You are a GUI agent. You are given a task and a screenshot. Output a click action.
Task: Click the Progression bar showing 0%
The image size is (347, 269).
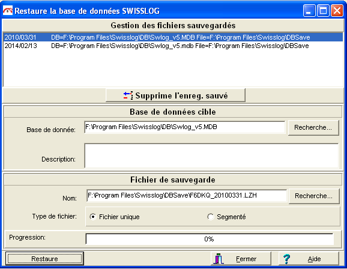[x=210, y=239]
